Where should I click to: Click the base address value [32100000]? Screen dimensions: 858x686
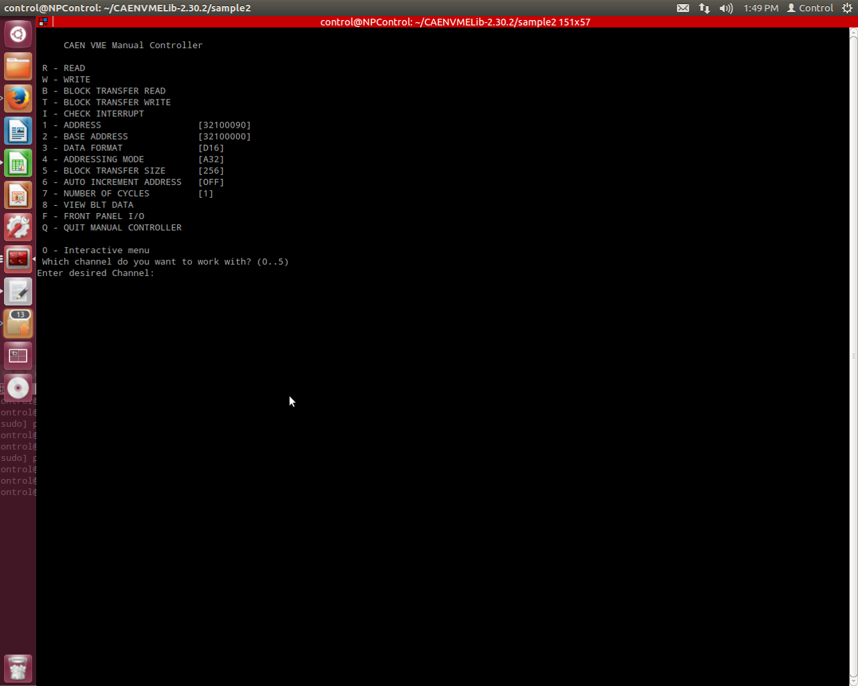pos(225,136)
